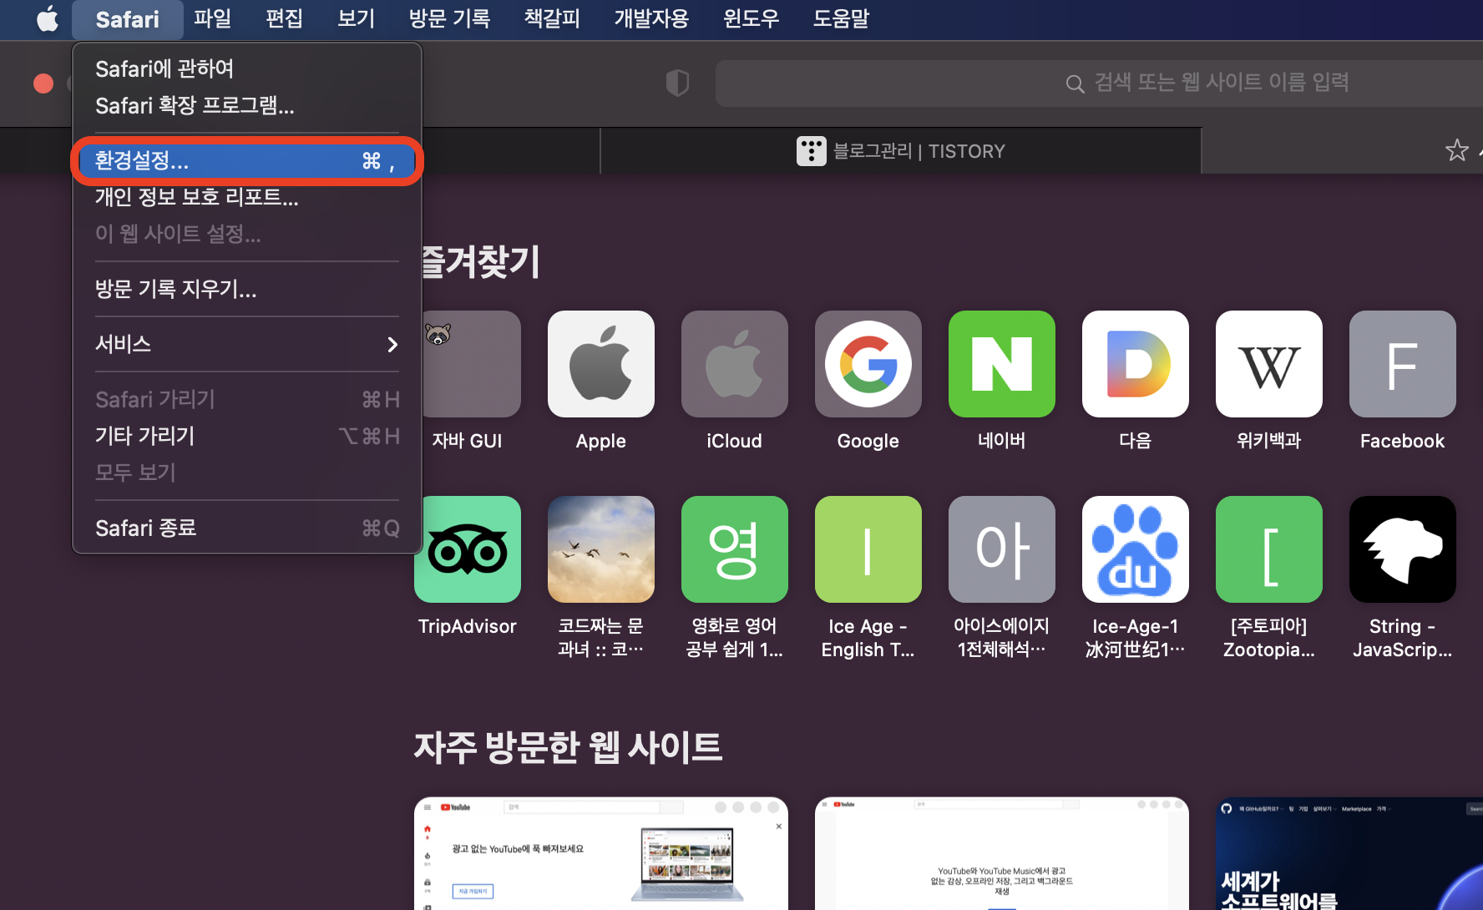Open the iCloud favorite icon

[735, 364]
